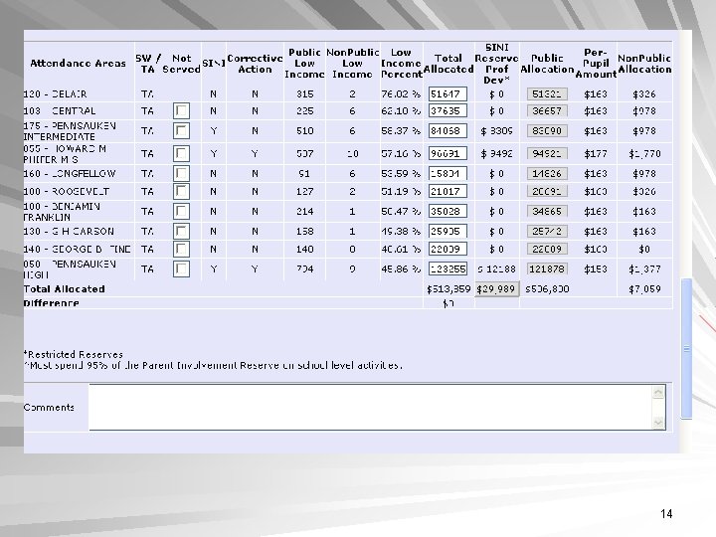Click the Low Income Percent header

[401, 64]
